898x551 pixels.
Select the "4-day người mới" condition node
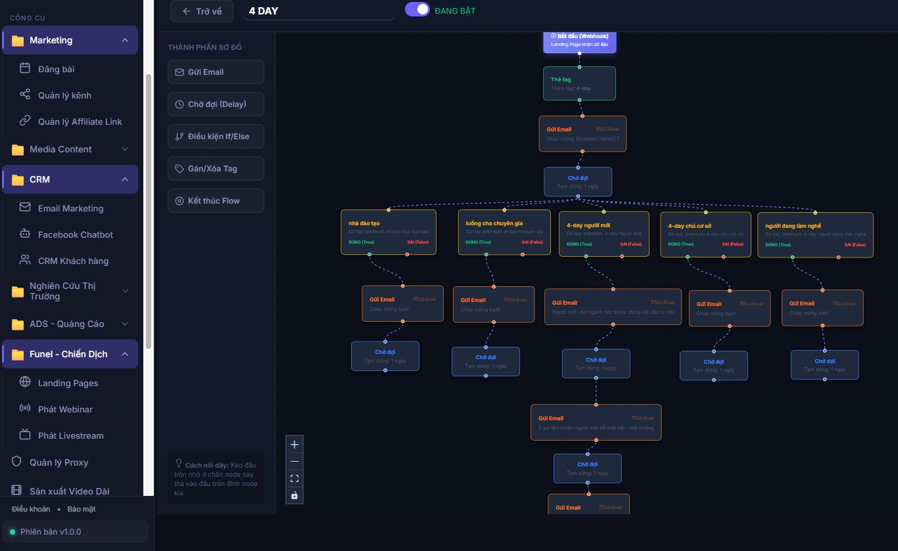coord(603,234)
